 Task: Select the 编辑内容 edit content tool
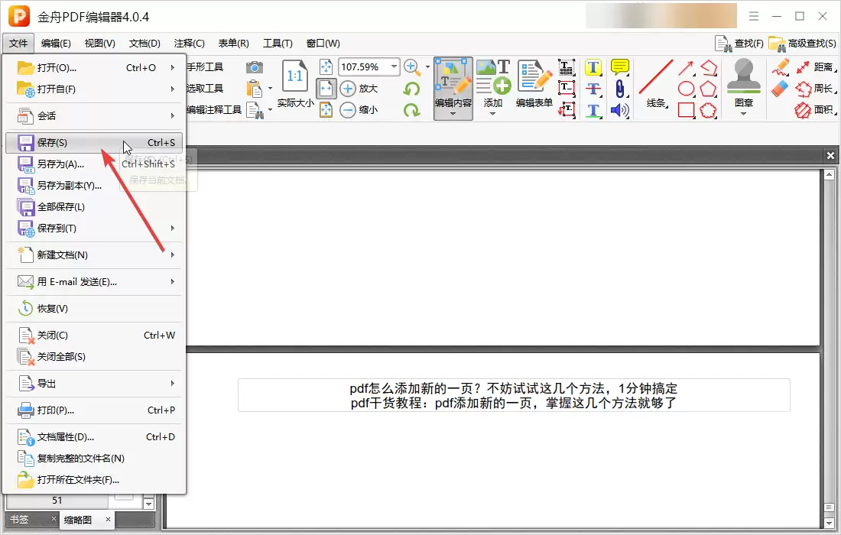pos(453,84)
